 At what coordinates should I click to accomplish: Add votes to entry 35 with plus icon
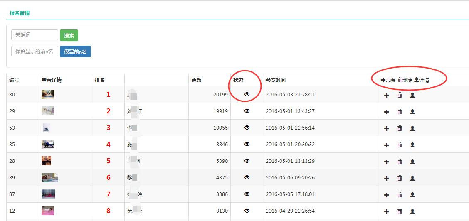(x=386, y=145)
